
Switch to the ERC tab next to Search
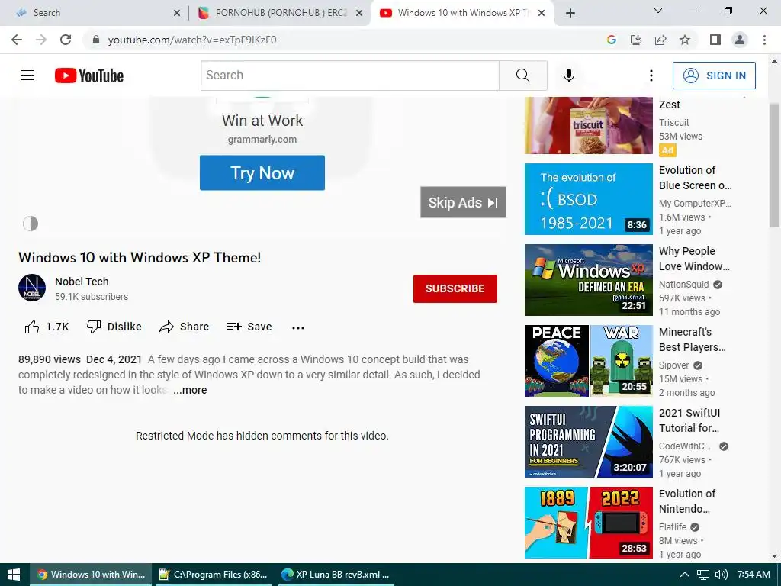click(279, 13)
